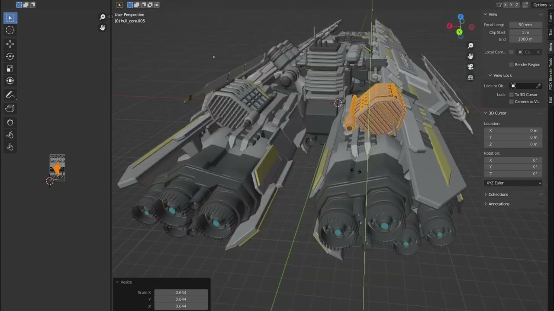Click the Resize Scale X 0.644 field
This screenshot has width=554, height=311.
point(181,292)
